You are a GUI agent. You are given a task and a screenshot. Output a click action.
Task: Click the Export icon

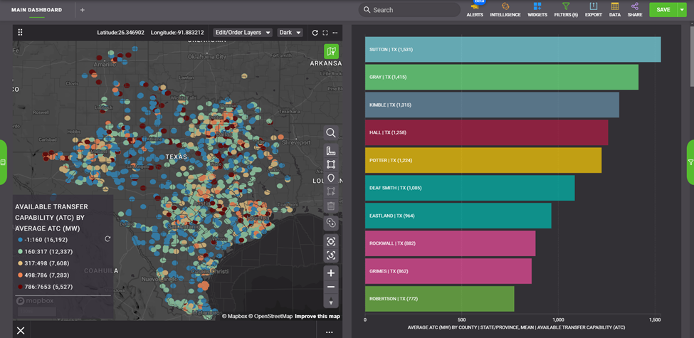(593, 9)
